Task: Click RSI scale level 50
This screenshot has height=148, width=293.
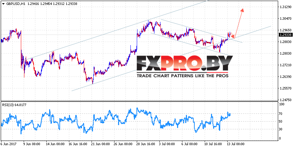Action: (x=281, y=122)
